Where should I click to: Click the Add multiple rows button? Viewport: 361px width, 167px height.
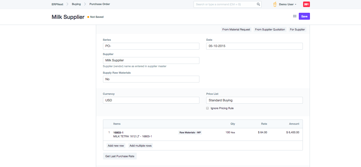[x=140, y=146]
